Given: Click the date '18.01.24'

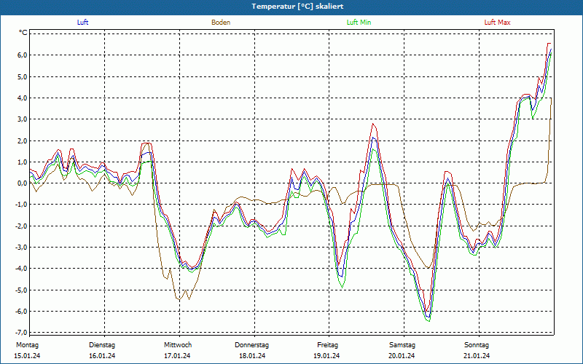Looking at the screenshot, I should pyautogui.click(x=252, y=356).
